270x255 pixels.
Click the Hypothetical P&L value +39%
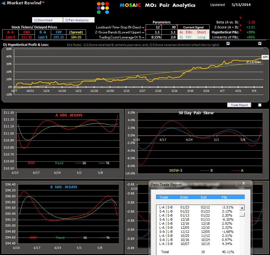[251, 32]
